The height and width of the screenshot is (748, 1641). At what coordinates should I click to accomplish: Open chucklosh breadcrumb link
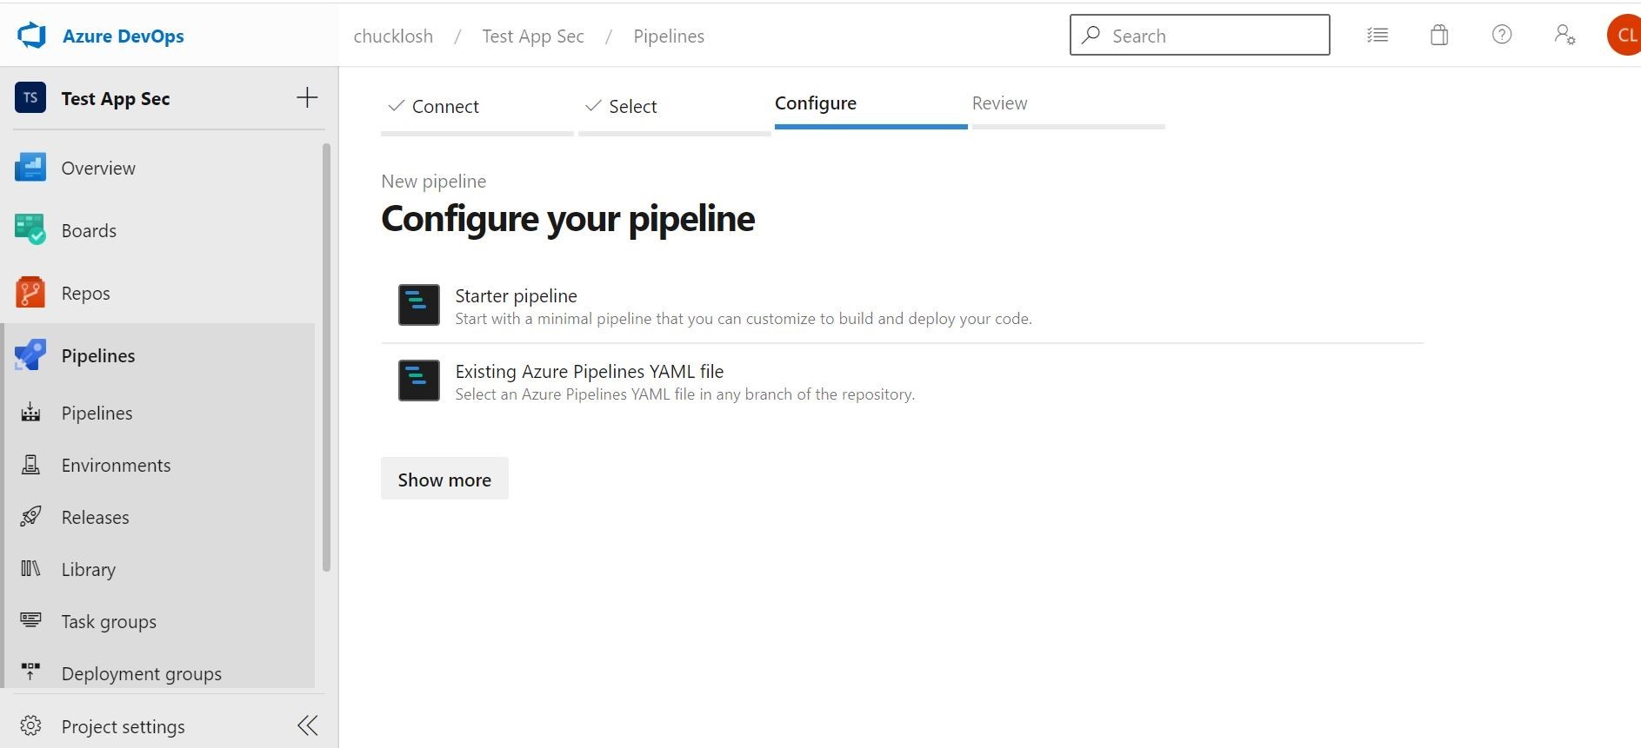(x=393, y=36)
